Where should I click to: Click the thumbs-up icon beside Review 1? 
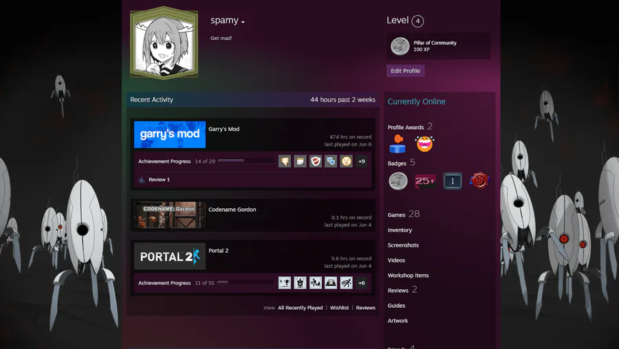(142, 180)
